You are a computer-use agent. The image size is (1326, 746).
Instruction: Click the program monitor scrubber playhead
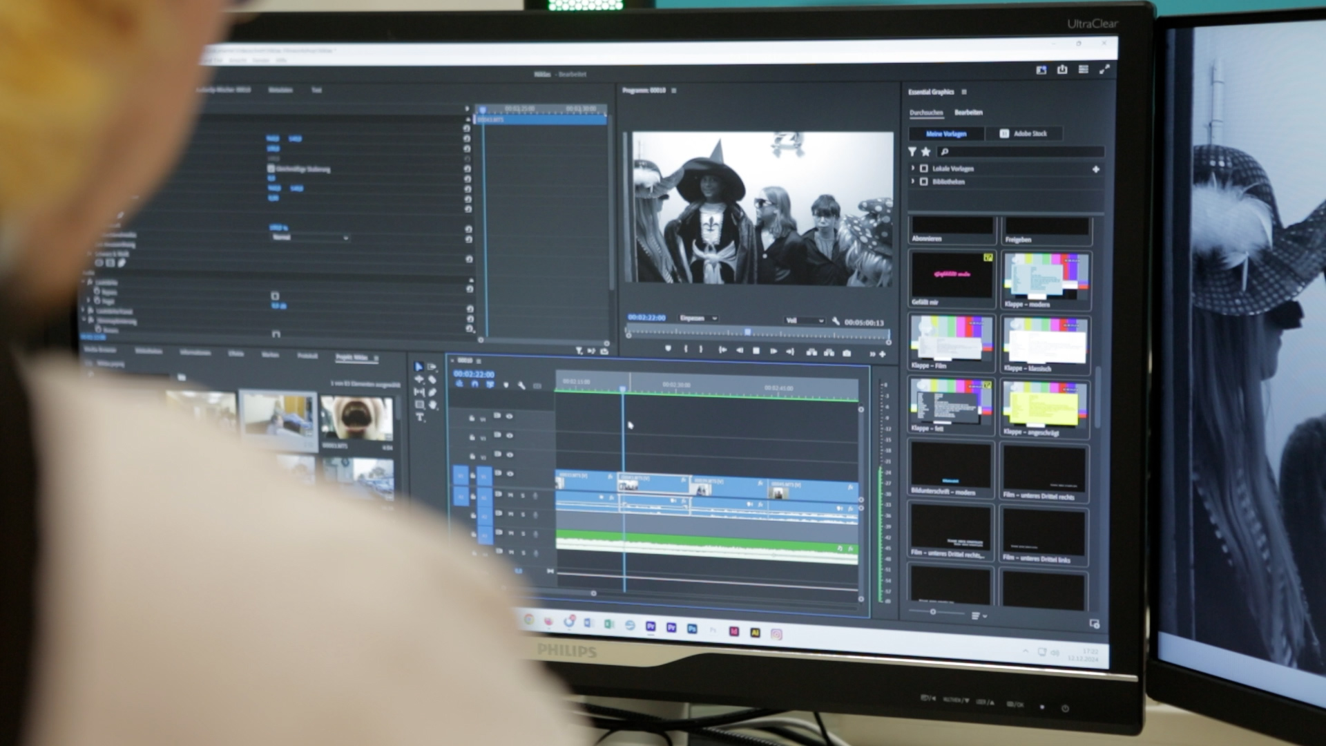(x=747, y=332)
